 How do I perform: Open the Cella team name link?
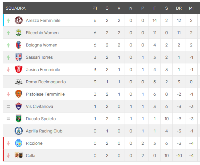31,156
